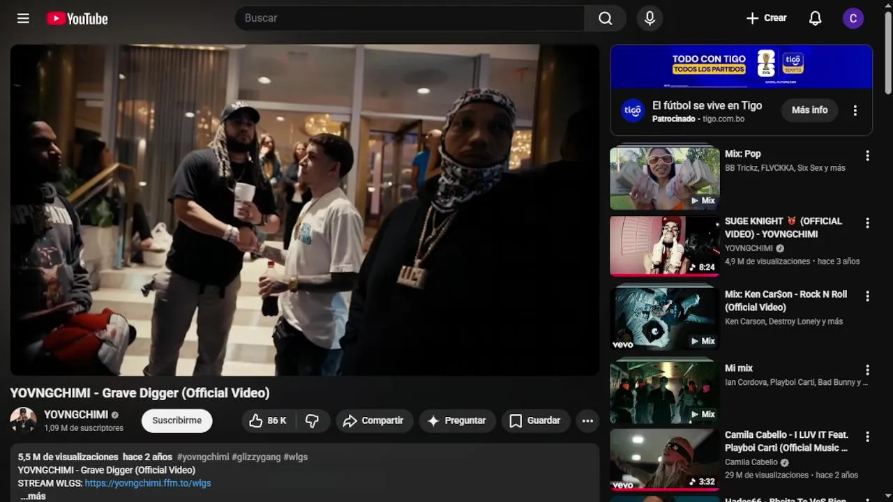Image resolution: width=893 pixels, height=502 pixels.
Task: Click Más info on Tigo ad
Action: click(x=809, y=110)
